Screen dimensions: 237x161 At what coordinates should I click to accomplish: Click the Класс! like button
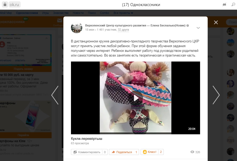coord(152,152)
